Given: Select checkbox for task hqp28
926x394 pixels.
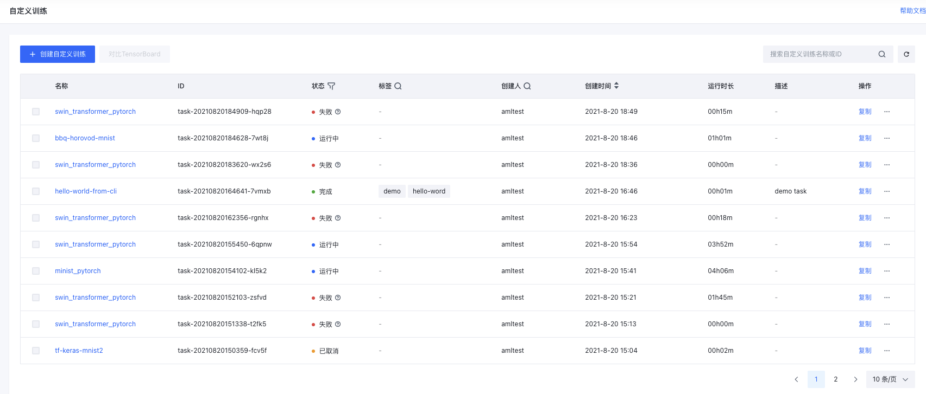Looking at the screenshot, I should click(x=36, y=112).
